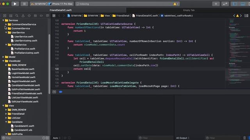This screenshot has width=250, height=140.
Task: Open the tableView(_:cellForRowAt:) method jump menu
Action: (177, 16)
